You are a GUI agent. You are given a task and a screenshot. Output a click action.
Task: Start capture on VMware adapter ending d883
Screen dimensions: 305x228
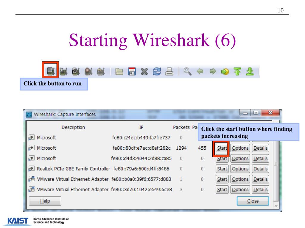coord(222,179)
